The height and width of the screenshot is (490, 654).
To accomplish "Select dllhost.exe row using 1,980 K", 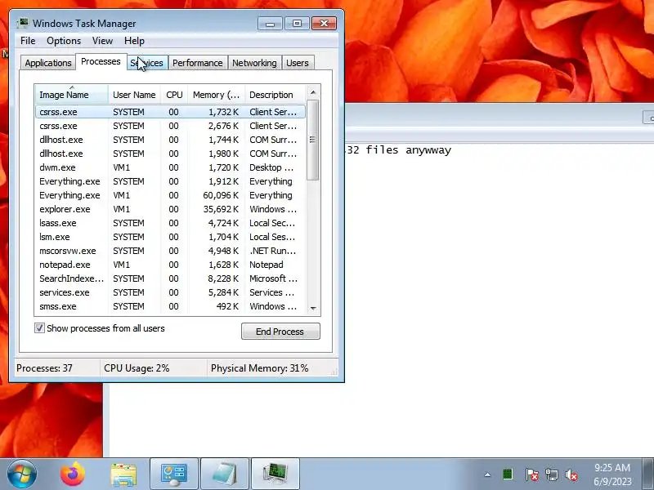I will [170, 154].
